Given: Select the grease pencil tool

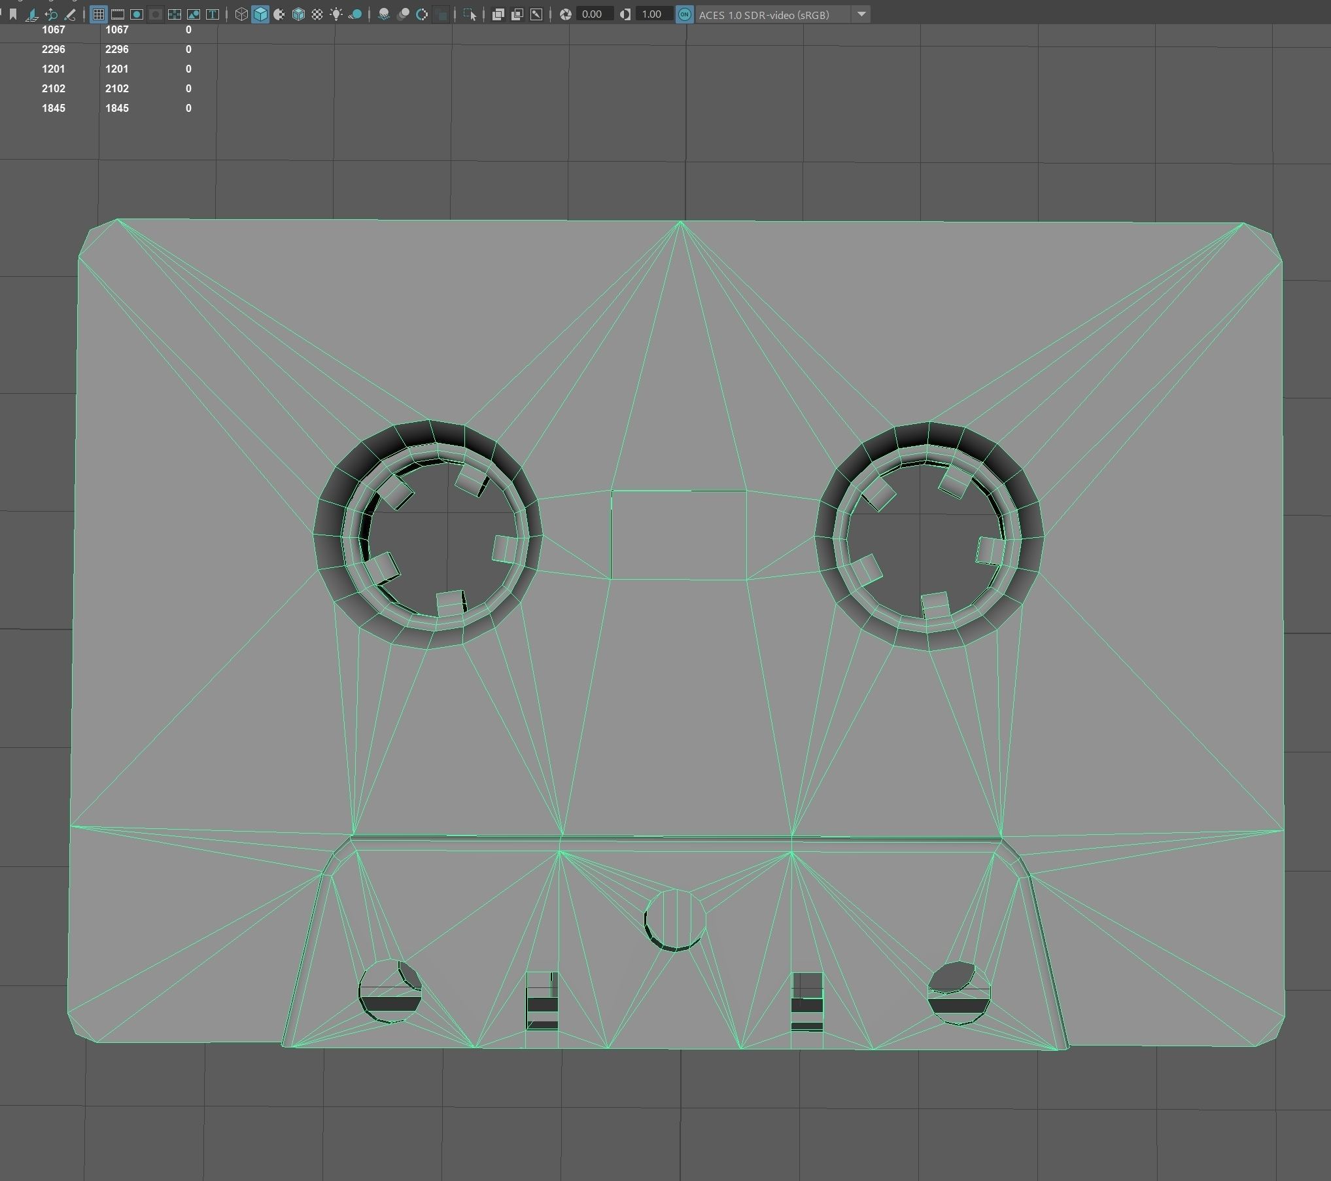Looking at the screenshot, I should 70,14.
